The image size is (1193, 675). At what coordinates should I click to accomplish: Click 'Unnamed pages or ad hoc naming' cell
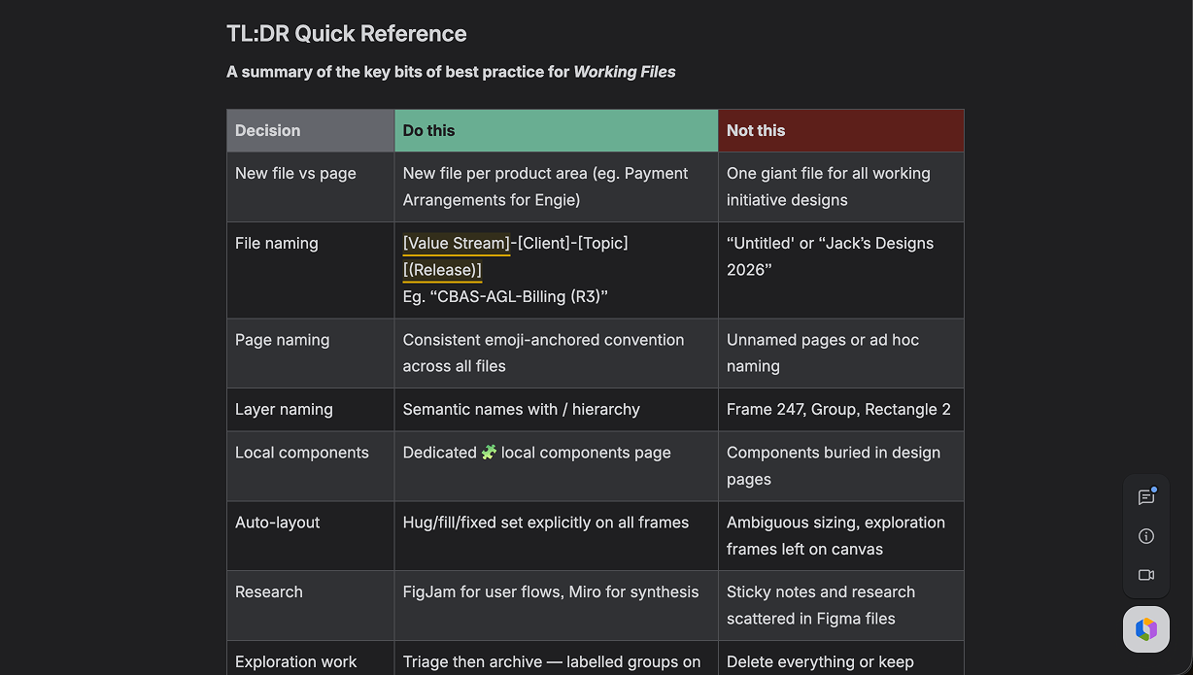(841, 354)
